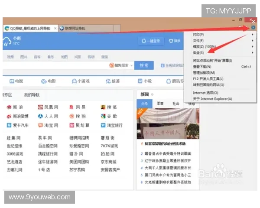Click the 网易 site icon
260x208 pixels.
pos(71,107)
